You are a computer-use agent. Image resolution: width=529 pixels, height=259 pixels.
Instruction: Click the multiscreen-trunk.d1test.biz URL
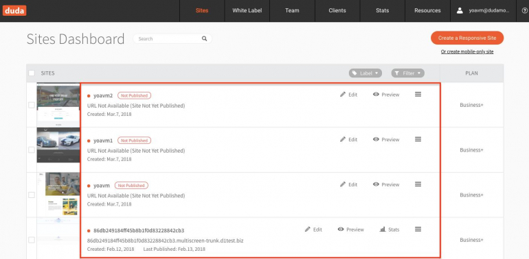(x=166, y=241)
